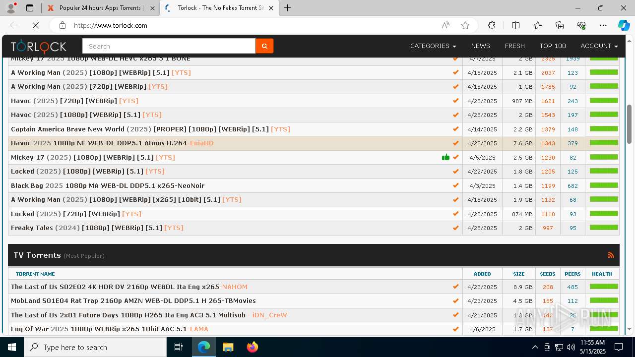Open the Copilot sidebar icon
Viewport: 635px width, 357px height.
624,25
